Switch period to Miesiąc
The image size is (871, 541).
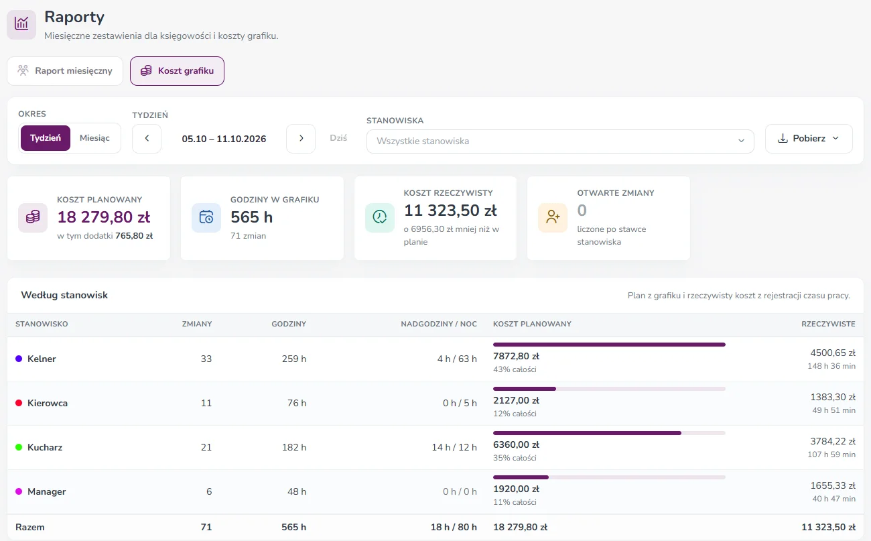[x=94, y=138]
